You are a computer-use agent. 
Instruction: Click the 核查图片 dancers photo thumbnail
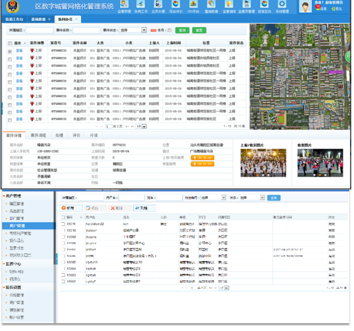(320, 162)
